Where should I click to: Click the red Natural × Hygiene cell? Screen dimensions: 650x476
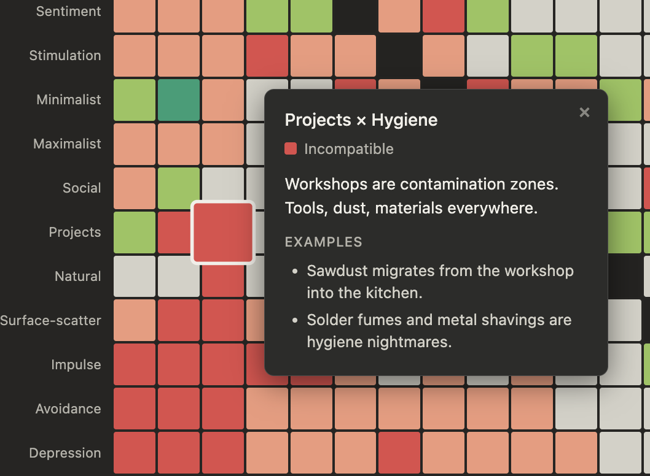point(223,281)
